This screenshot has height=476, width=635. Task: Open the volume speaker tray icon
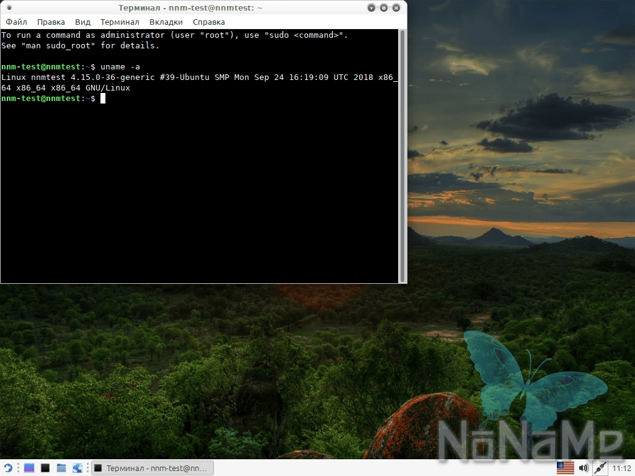(x=584, y=469)
